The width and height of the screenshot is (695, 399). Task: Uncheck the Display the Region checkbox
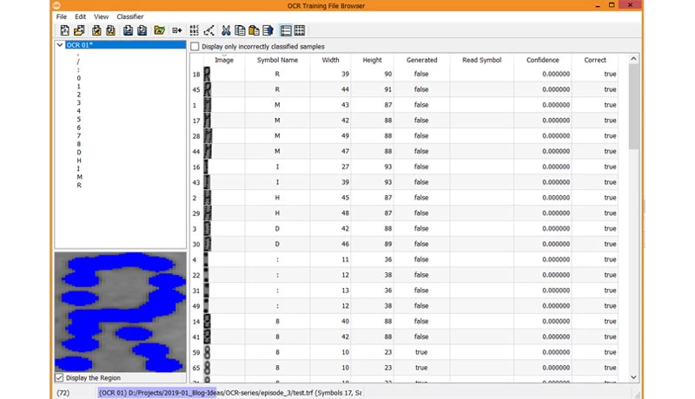59,378
